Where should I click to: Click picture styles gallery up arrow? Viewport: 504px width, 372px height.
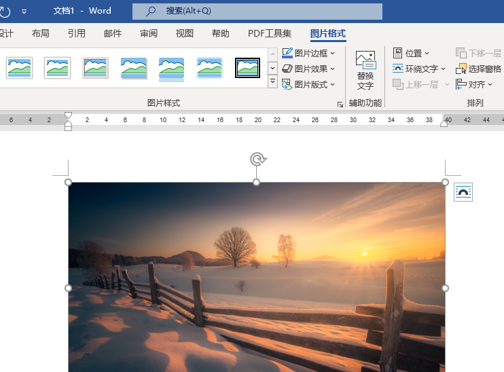tap(272, 54)
